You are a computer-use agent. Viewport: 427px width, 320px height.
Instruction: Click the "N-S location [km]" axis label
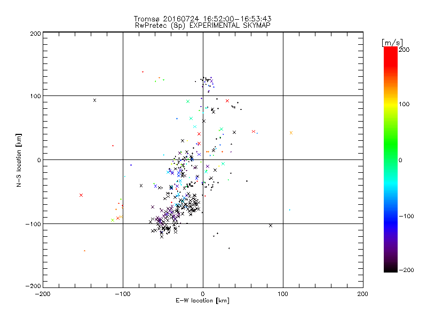pos(19,161)
